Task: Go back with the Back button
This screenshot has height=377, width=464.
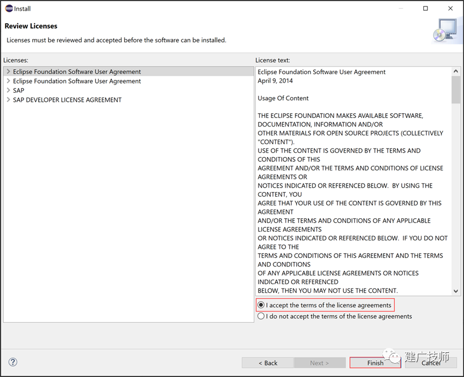Action: (x=268, y=363)
